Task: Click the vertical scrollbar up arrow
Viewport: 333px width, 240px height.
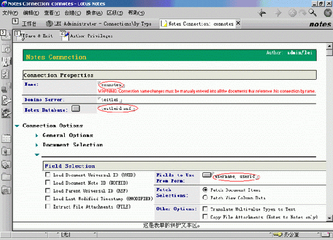Action: (329, 46)
